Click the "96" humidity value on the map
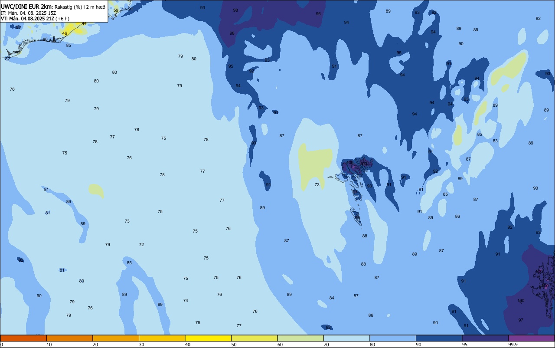This screenshot has width=555, height=348. pyautogui.click(x=318, y=14)
